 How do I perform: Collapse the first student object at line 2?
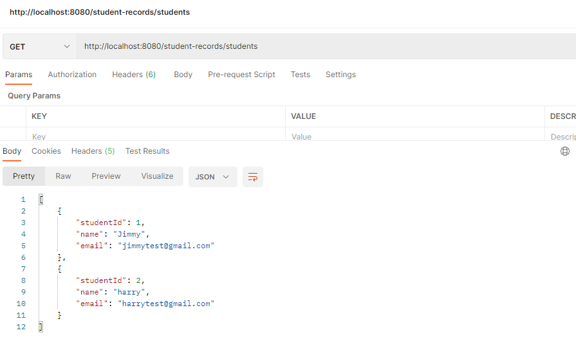point(59,211)
